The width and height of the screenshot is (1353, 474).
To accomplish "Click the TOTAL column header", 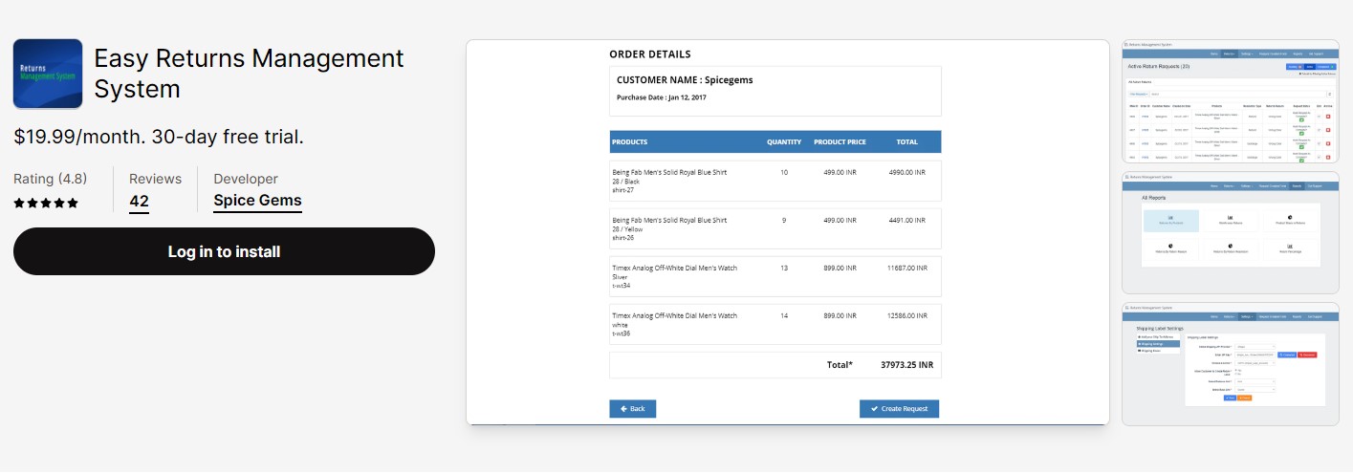I will [906, 142].
